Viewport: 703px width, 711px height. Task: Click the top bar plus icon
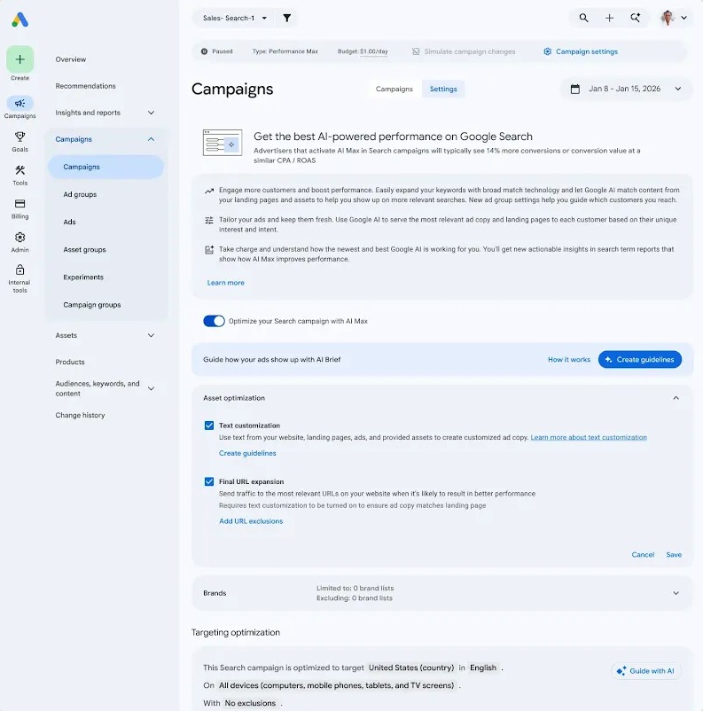click(x=610, y=18)
